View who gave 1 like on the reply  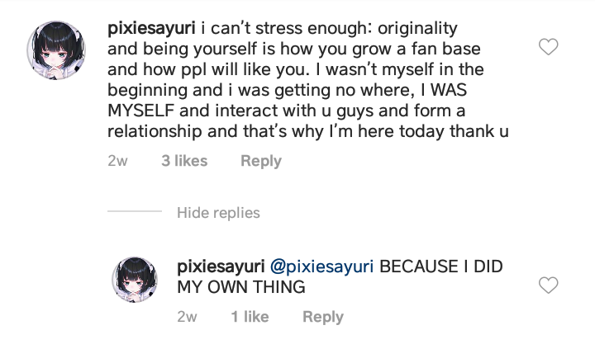[x=250, y=317]
